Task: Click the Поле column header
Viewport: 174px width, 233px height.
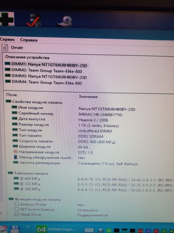Action: pyautogui.click(x=12, y=95)
